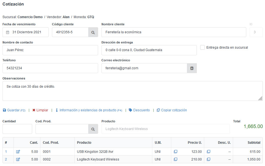Screen dimensions: 265x166
Task: Click the Cantidad input field
Action: point(17,129)
